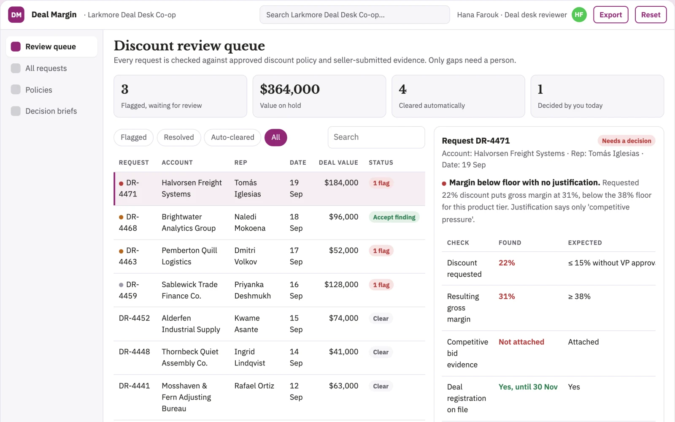Click the 1 flag badge for Sablewick Trade
675x422 pixels.
(x=381, y=285)
